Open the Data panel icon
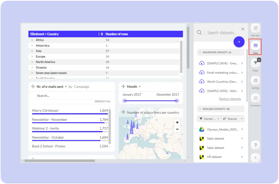This screenshot has width=279, height=184. [255, 45]
